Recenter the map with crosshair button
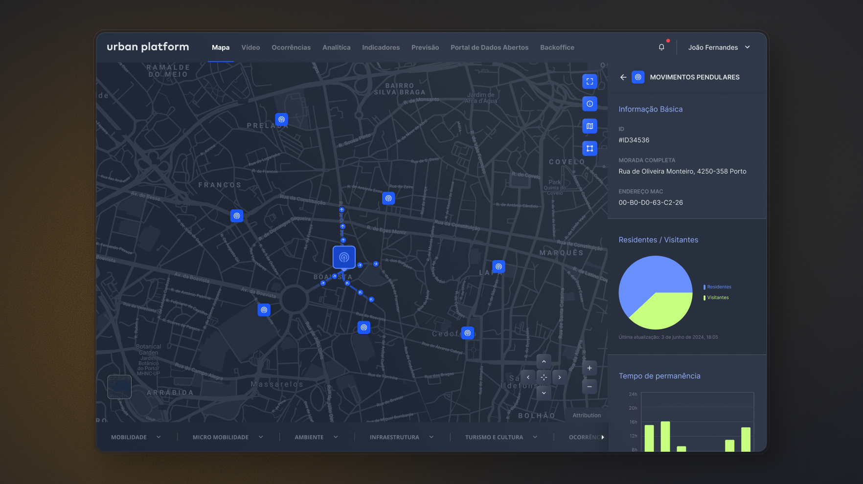The width and height of the screenshot is (863, 484). pyautogui.click(x=544, y=377)
